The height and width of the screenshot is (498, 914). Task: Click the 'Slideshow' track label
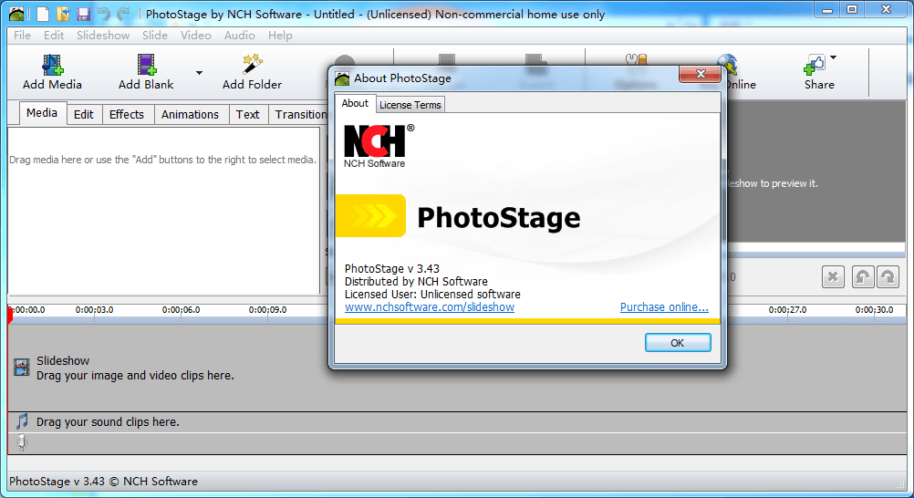click(x=63, y=361)
